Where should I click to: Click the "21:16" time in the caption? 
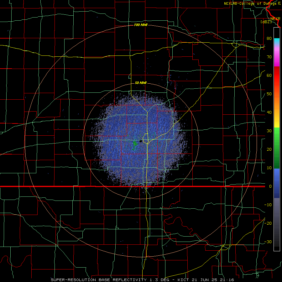point(227,280)
